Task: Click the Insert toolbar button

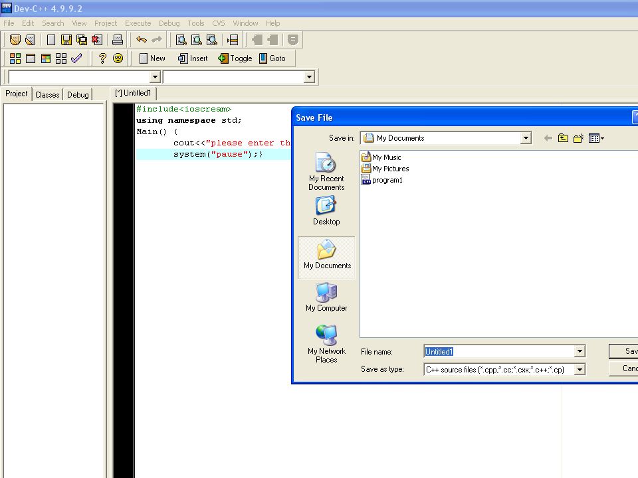Action: pyautogui.click(x=193, y=58)
